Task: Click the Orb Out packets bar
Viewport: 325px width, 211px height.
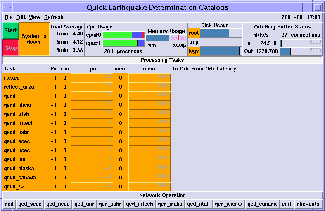Action: (x=301, y=52)
